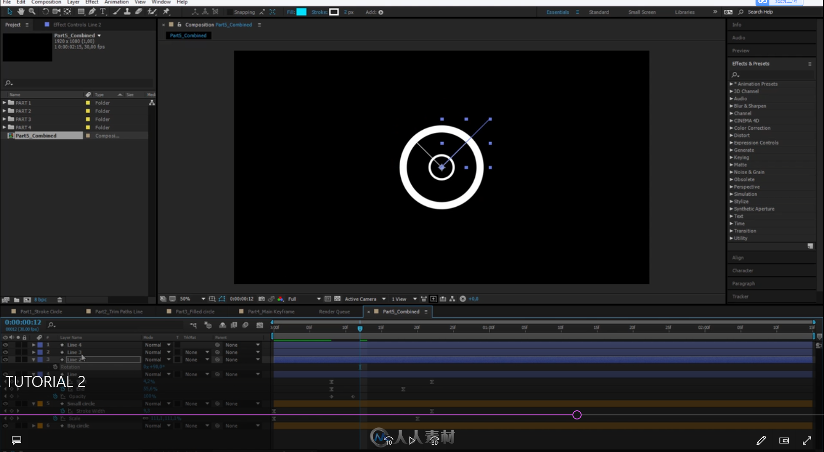This screenshot has height=452, width=824.
Task: Open the Animation menu
Action: point(117,2)
